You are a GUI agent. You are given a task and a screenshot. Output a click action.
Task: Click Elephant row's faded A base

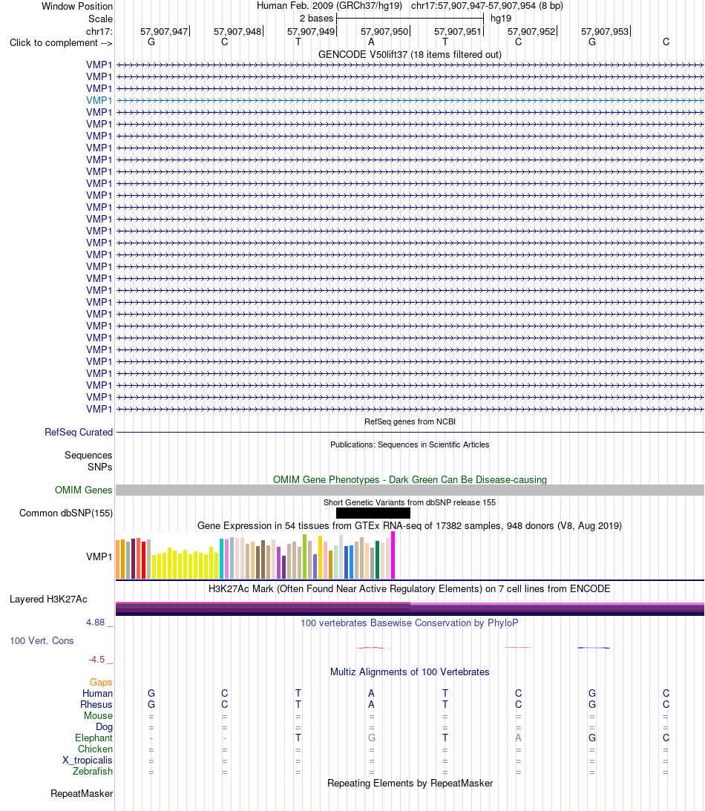(518, 738)
